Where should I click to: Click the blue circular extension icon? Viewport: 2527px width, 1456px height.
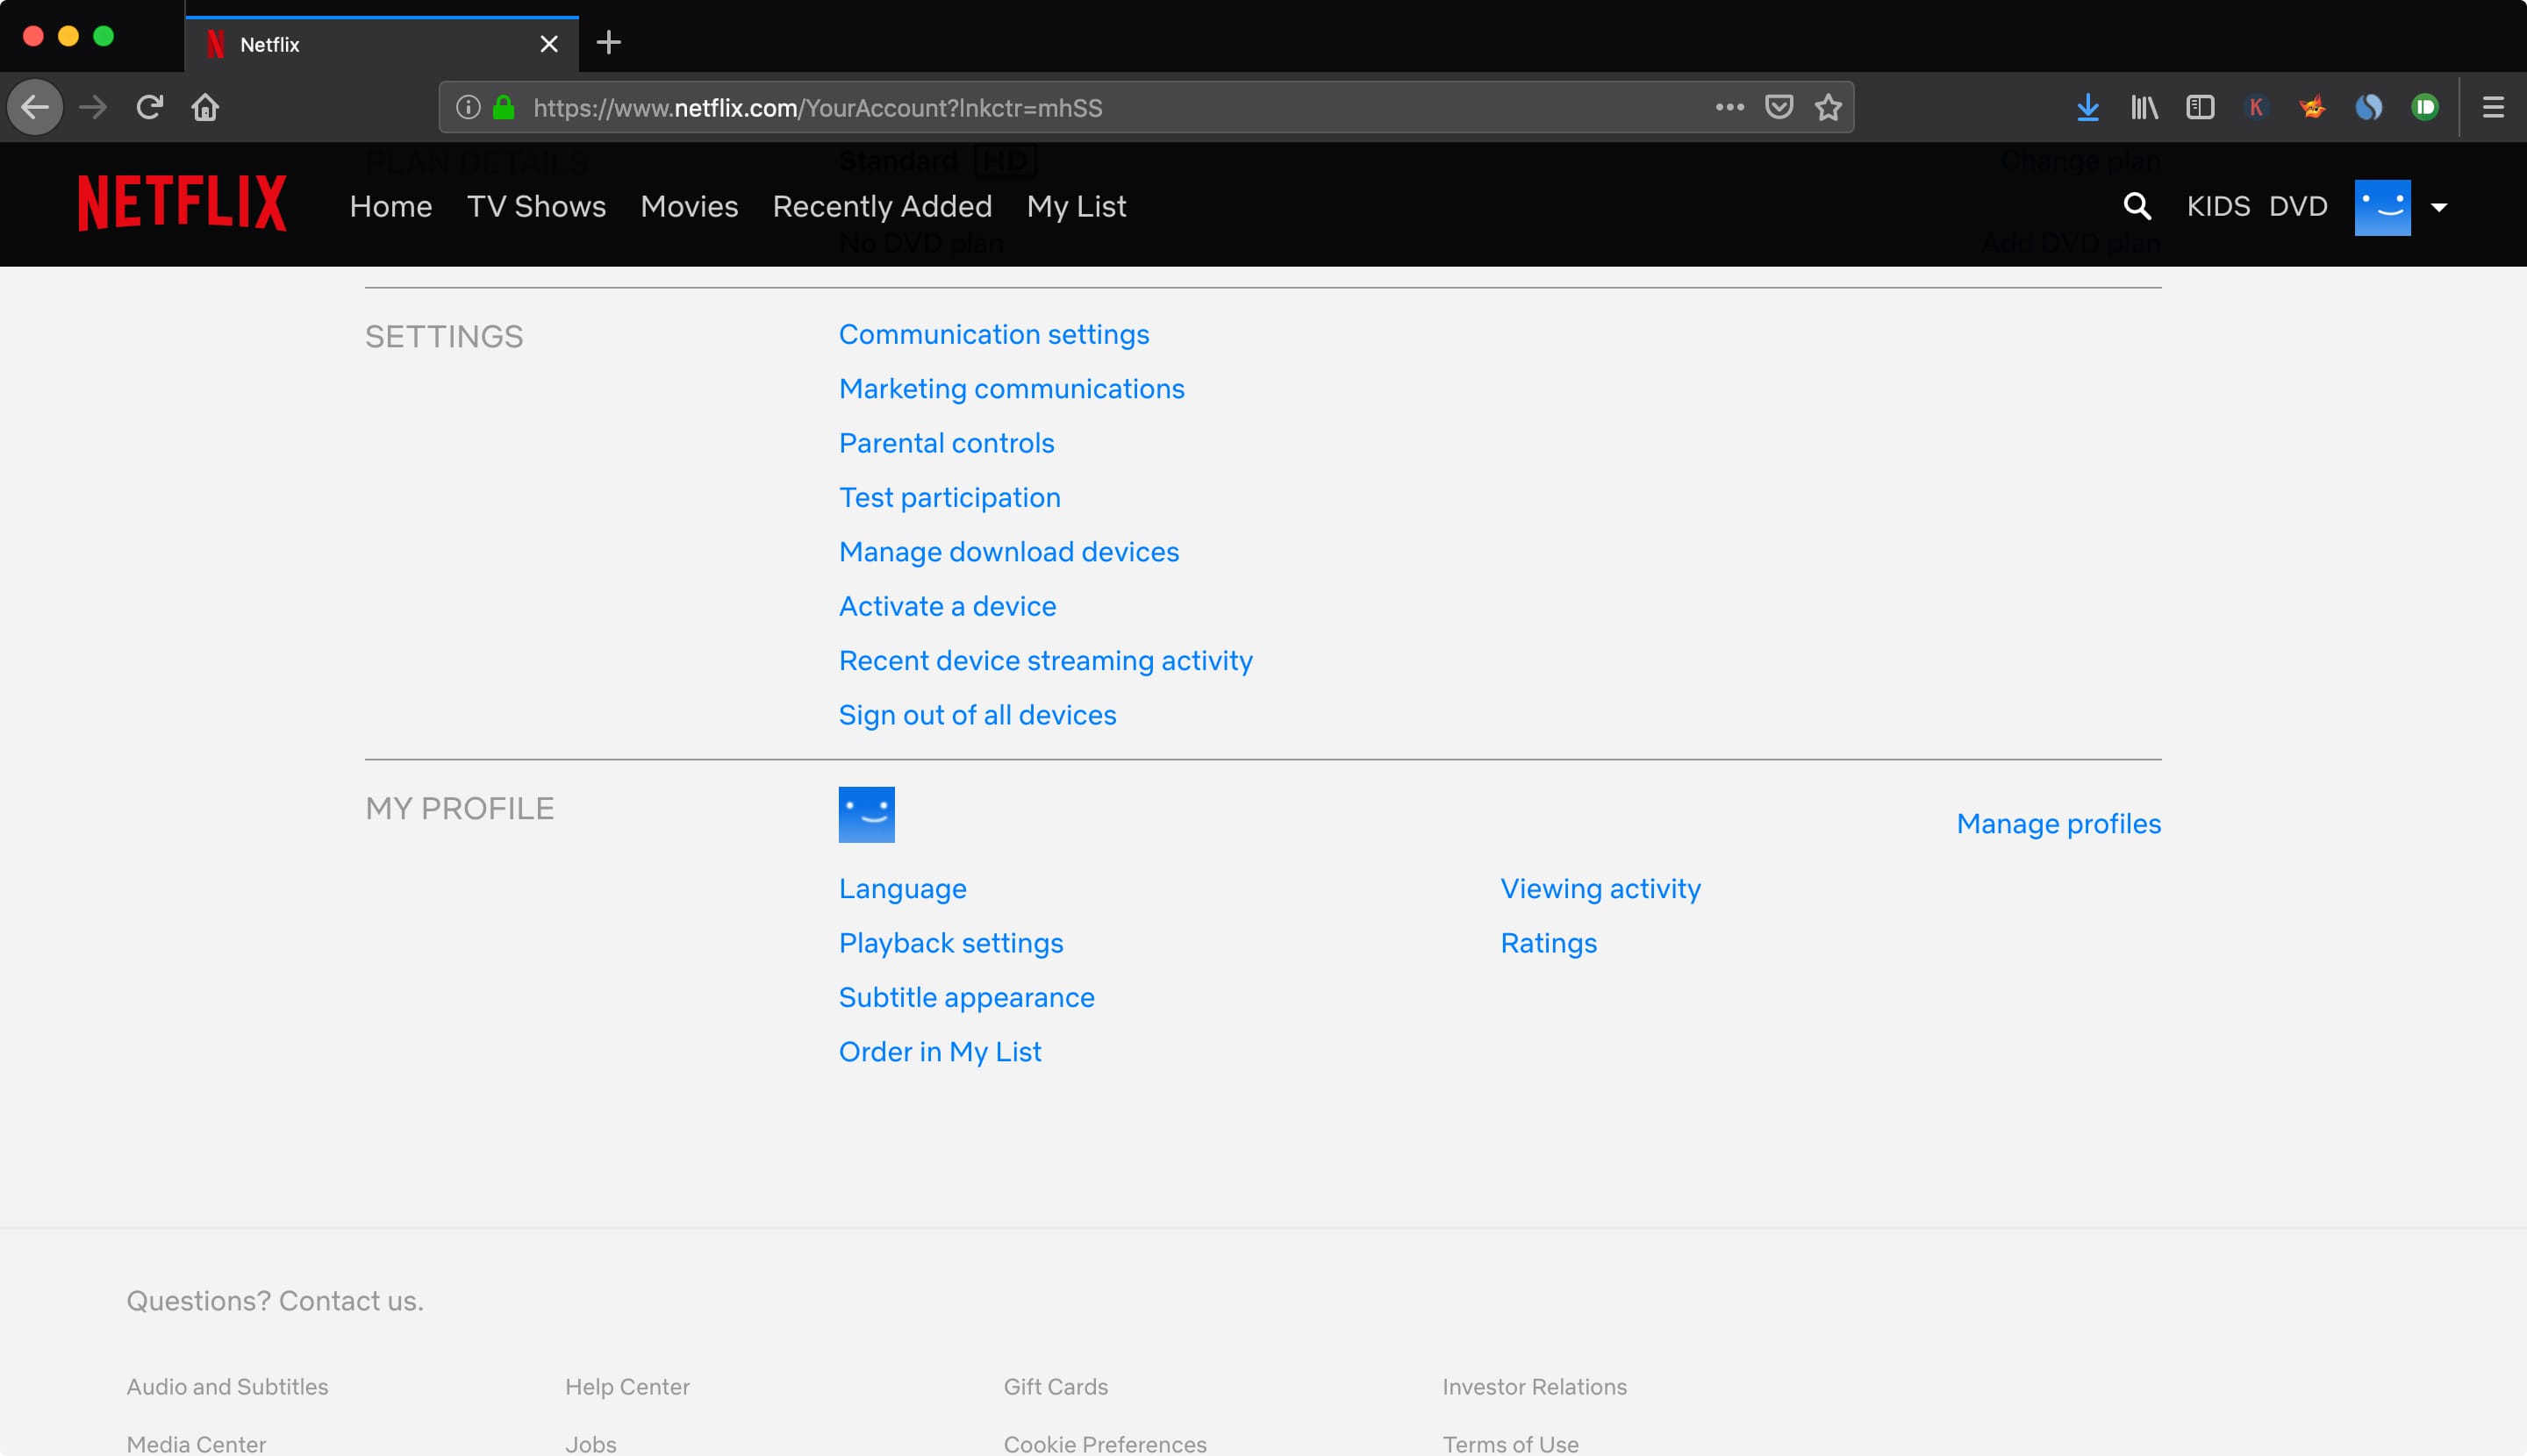(2368, 107)
